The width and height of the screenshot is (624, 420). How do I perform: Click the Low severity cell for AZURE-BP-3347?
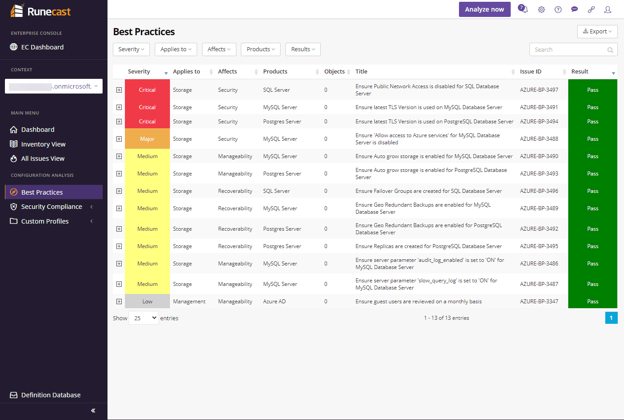(147, 302)
